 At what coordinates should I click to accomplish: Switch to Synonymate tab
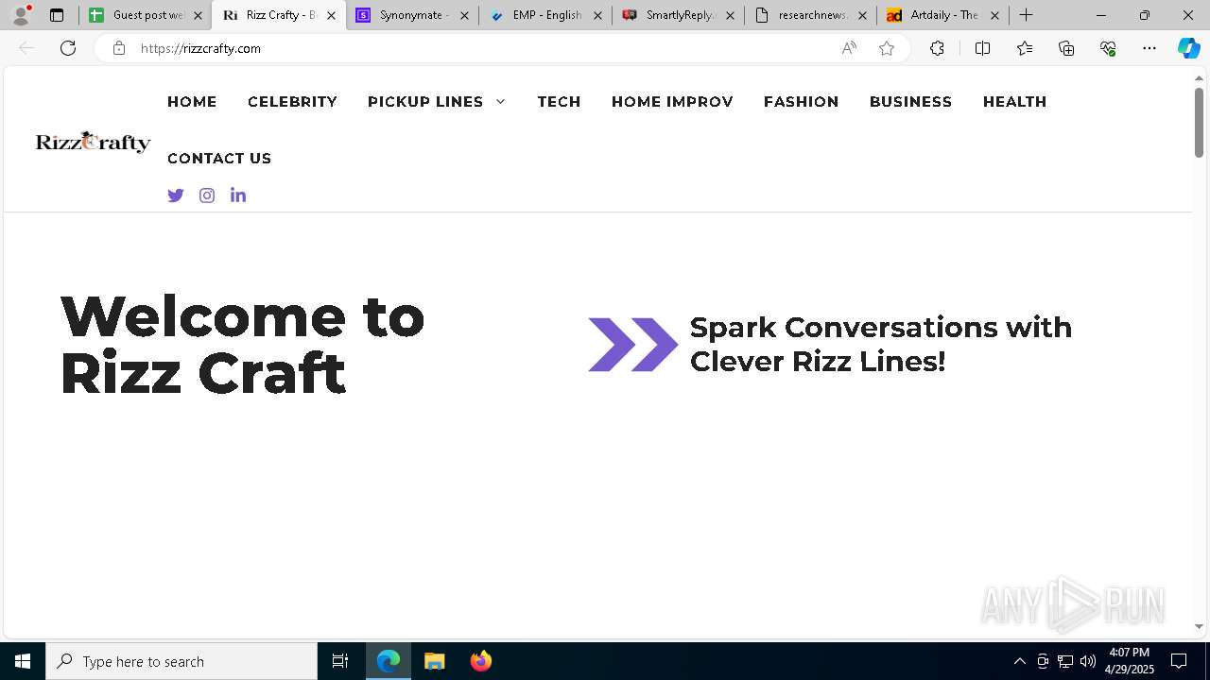[412, 15]
